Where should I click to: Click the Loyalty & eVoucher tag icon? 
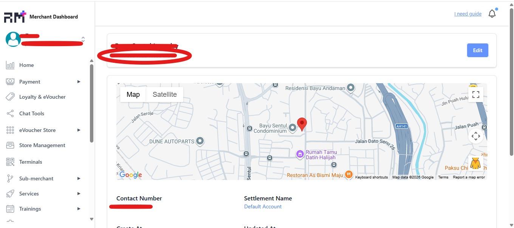coord(10,97)
